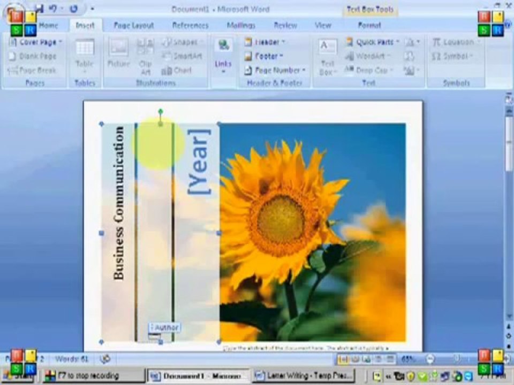Click the 65% zoom level
The image size is (514, 385).
[409, 359]
